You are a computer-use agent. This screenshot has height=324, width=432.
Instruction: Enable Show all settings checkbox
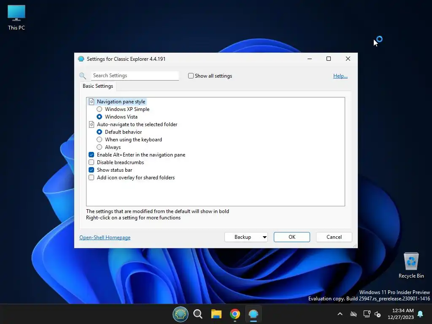click(191, 76)
